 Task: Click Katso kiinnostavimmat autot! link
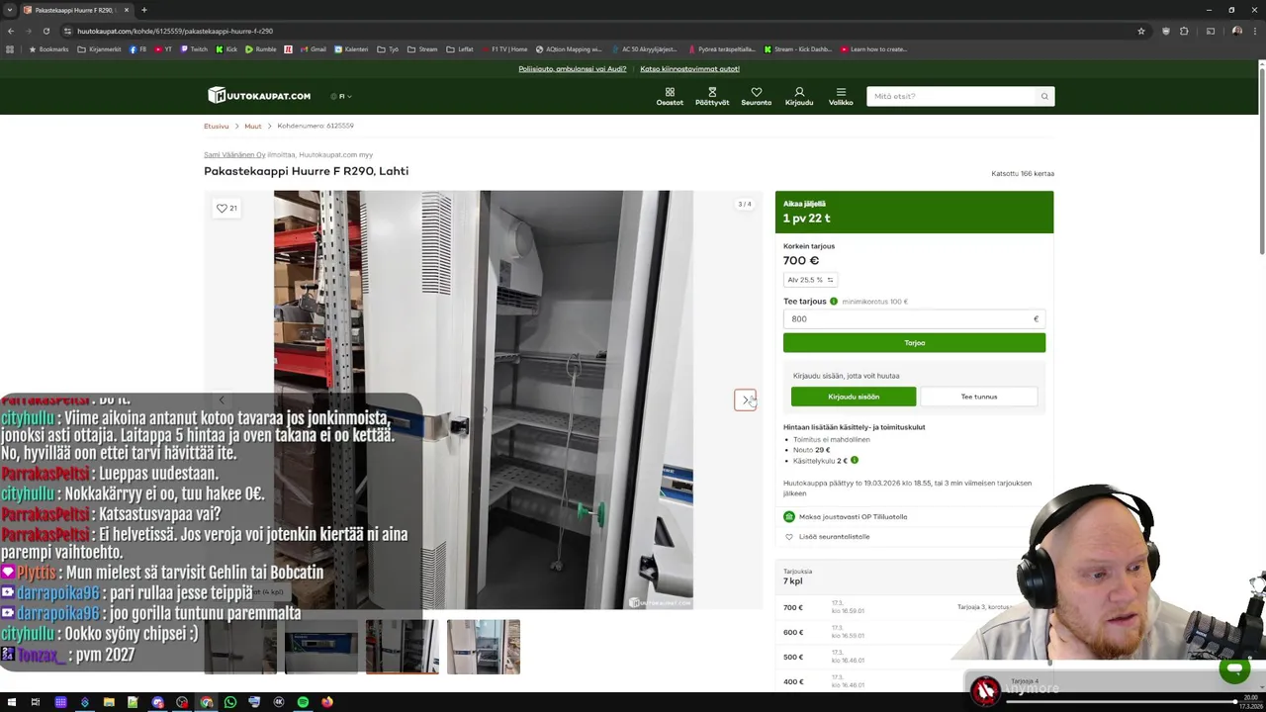coord(689,69)
